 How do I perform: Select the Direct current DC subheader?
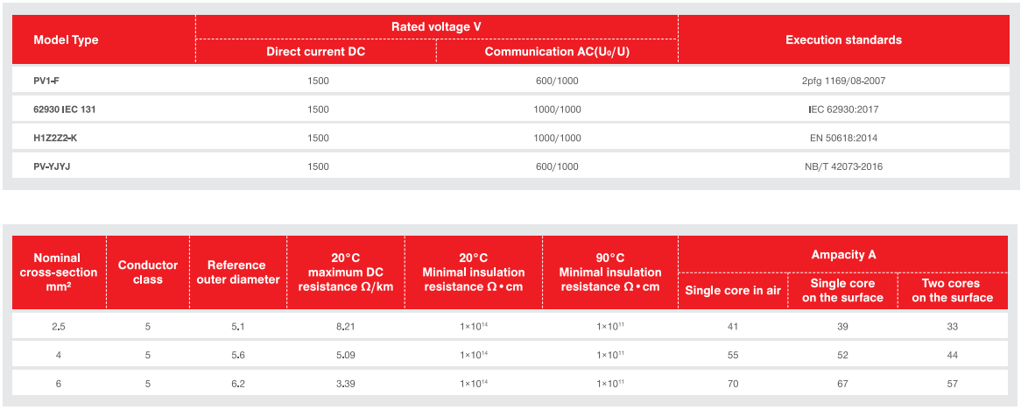click(315, 52)
